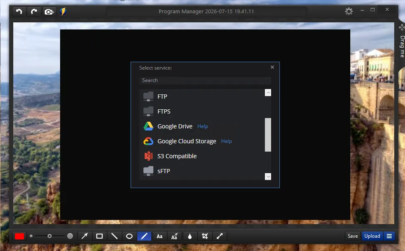
Task: Activate the Crop tool
Action: (205, 236)
